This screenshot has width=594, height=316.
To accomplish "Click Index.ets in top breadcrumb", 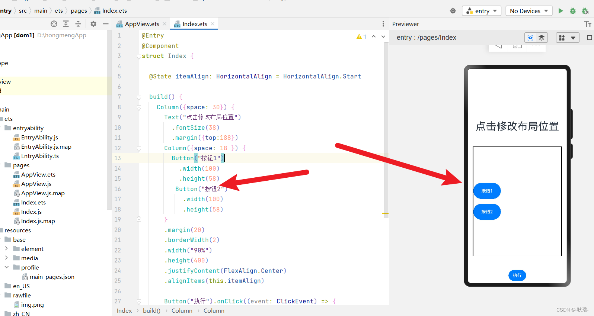I will click(x=111, y=11).
